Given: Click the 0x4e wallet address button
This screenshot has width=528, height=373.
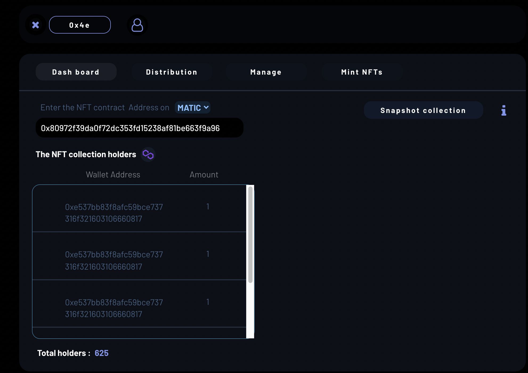Looking at the screenshot, I should [x=80, y=25].
